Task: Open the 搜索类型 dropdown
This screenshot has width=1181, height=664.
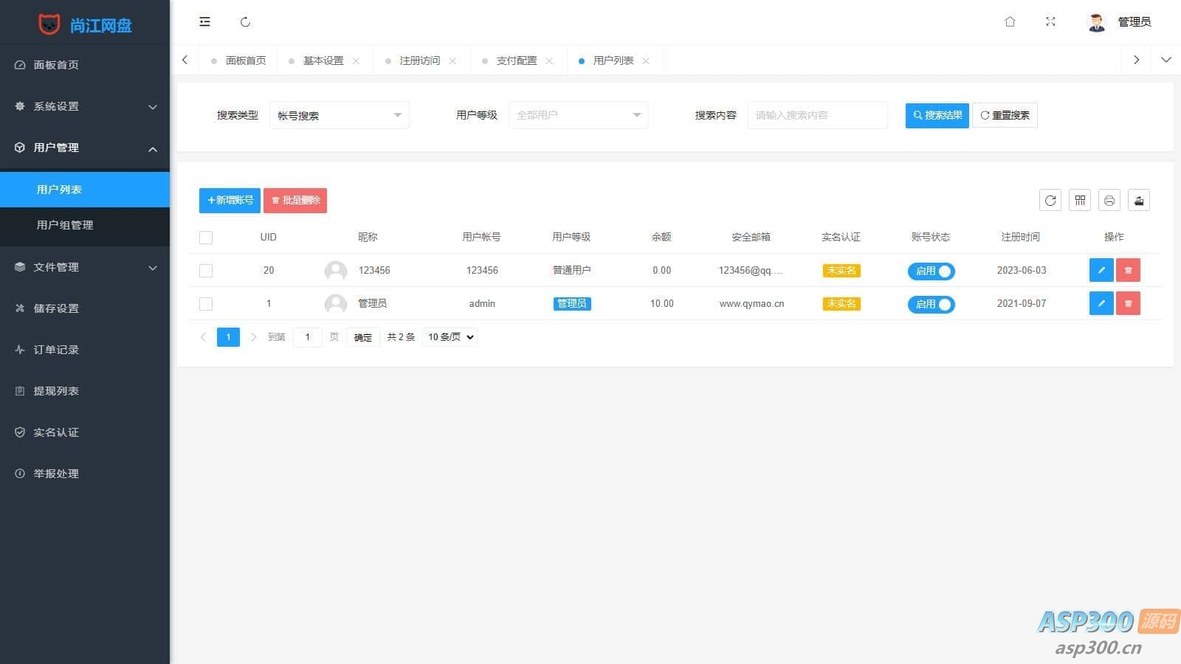Action: pyautogui.click(x=339, y=115)
